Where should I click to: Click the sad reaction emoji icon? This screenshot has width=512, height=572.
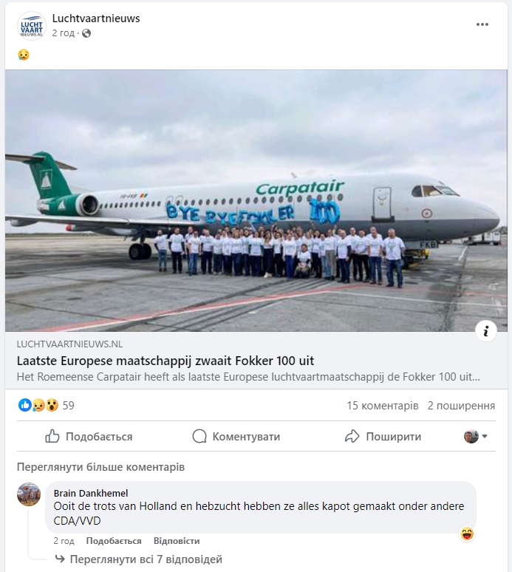click(38, 405)
